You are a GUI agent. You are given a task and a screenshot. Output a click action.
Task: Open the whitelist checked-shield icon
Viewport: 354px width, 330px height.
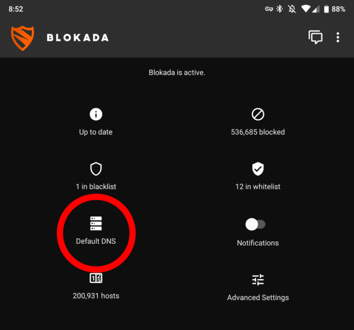(x=258, y=169)
